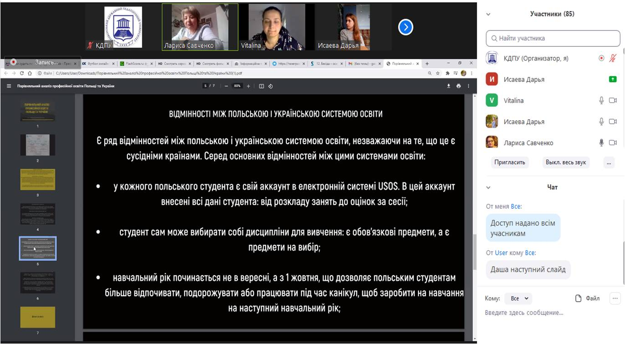Screen dimensions: 625x344
Task: Click the blue next-video arrow in gallery strip
Action: [x=405, y=27]
